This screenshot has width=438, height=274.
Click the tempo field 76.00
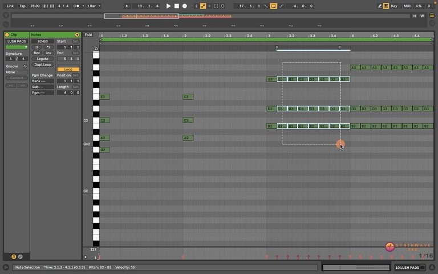click(x=35, y=6)
